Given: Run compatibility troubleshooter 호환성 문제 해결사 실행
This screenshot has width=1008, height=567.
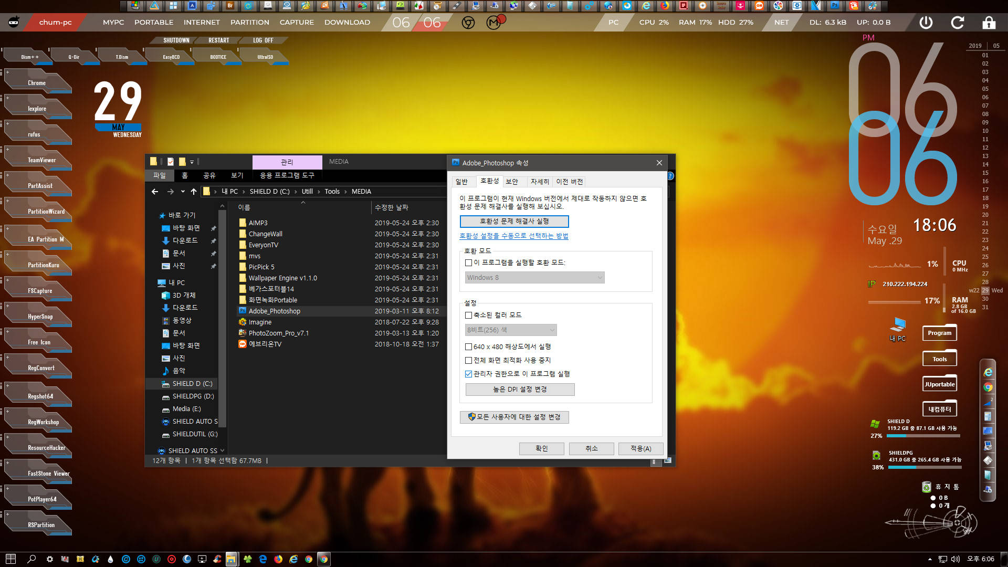Looking at the screenshot, I should click(x=514, y=222).
